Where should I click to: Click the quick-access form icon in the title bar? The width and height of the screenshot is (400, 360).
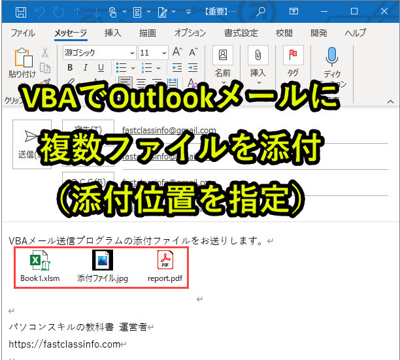click(137, 12)
